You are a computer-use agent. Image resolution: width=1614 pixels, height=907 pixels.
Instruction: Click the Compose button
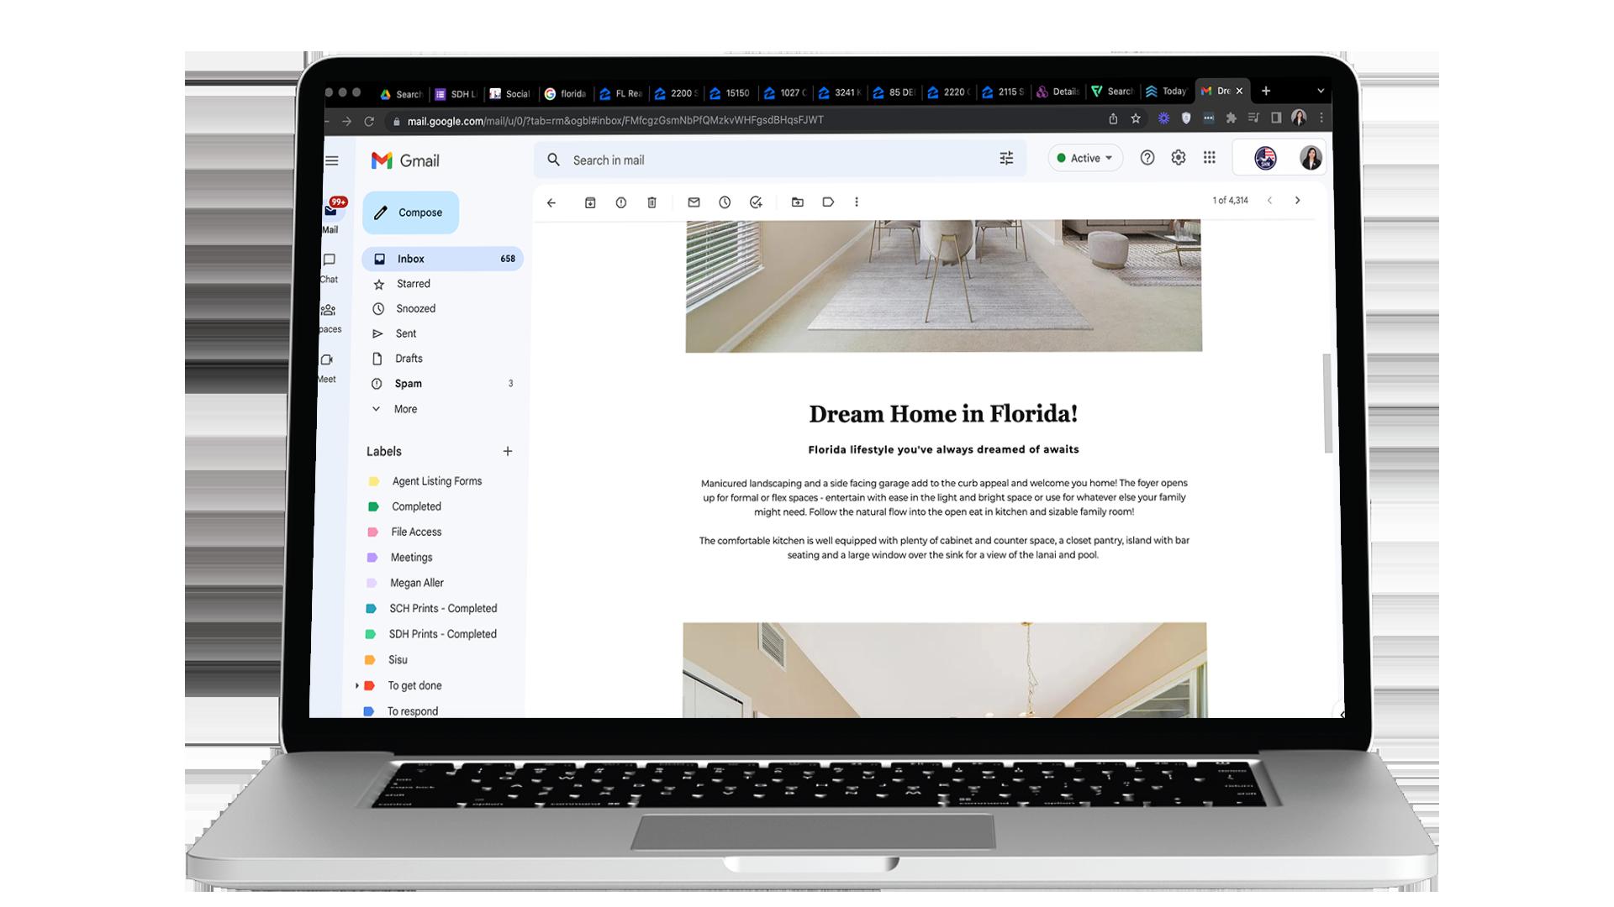point(410,212)
